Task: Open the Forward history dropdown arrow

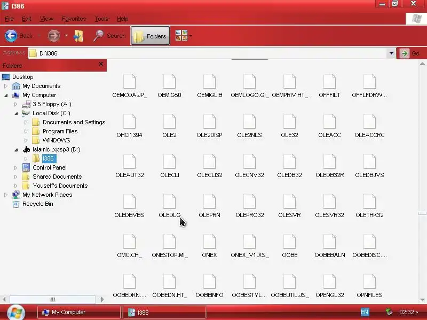Action: (x=66, y=36)
